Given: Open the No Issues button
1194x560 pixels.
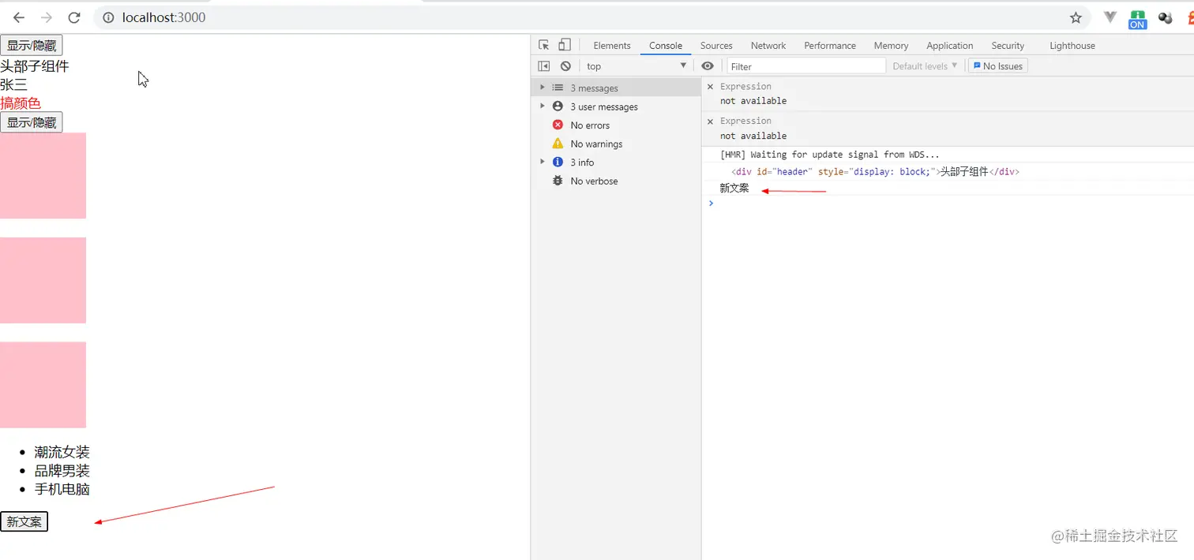Looking at the screenshot, I should [x=997, y=66].
